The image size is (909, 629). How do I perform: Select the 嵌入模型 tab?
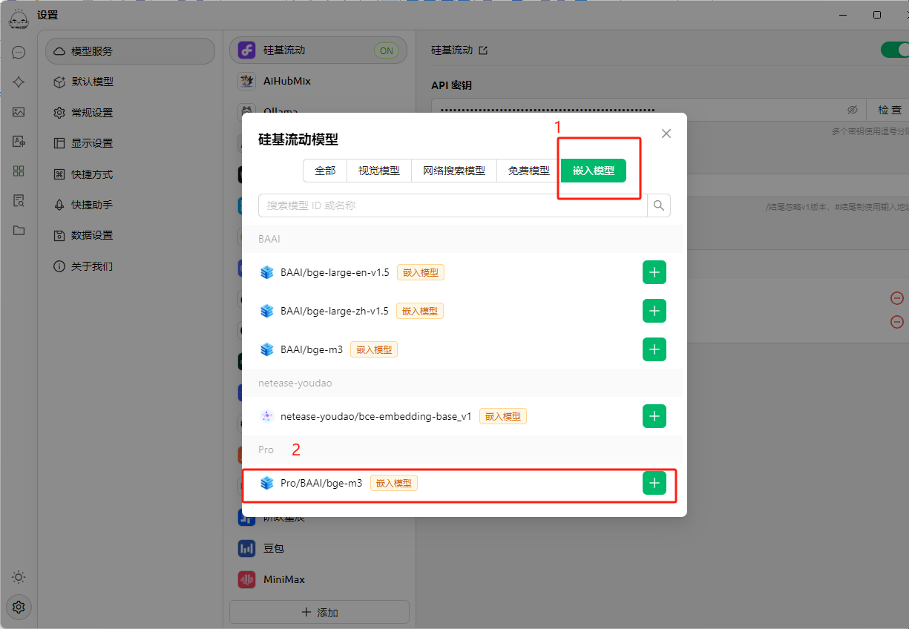tap(594, 171)
